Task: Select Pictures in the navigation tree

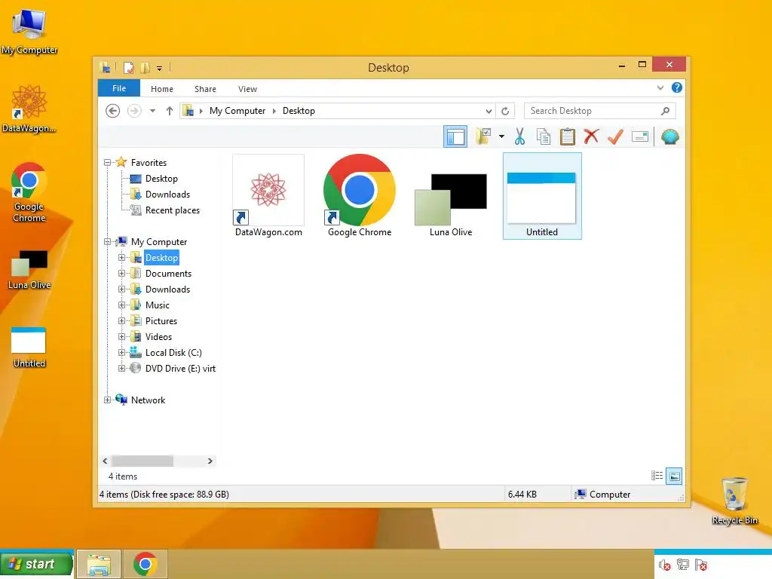Action: tap(161, 321)
